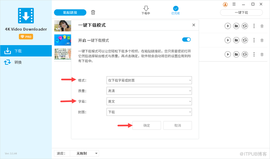This screenshot has height=159, width=270.
Task: Open the user account icon
Action: (x=225, y=4)
